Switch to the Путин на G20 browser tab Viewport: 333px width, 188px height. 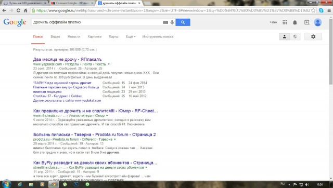[x=24, y=3]
